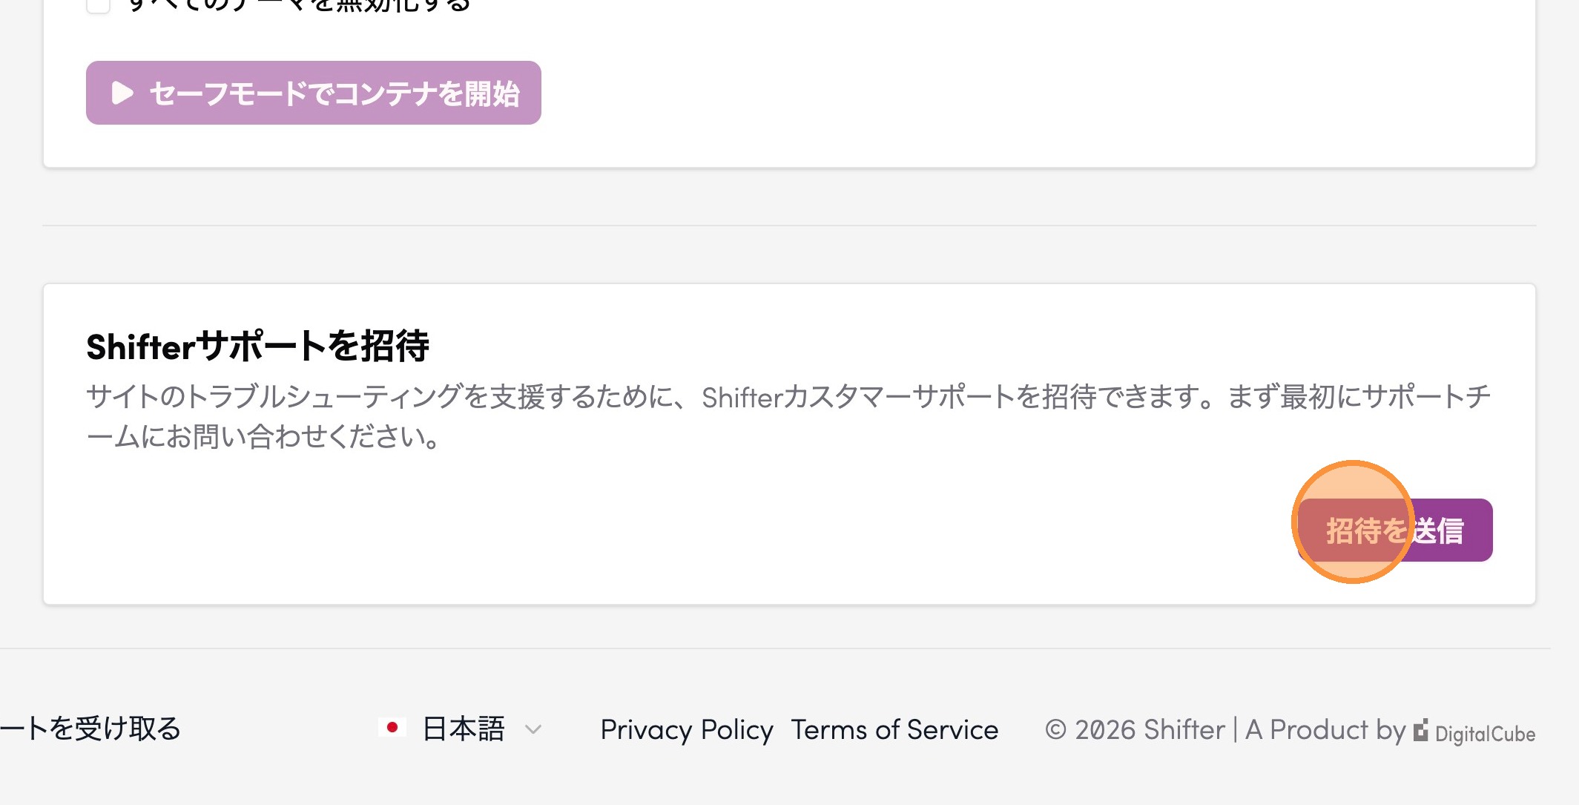The width and height of the screenshot is (1579, 805).
Task: Expand the chevron next to 日本語
Action: pos(533,729)
